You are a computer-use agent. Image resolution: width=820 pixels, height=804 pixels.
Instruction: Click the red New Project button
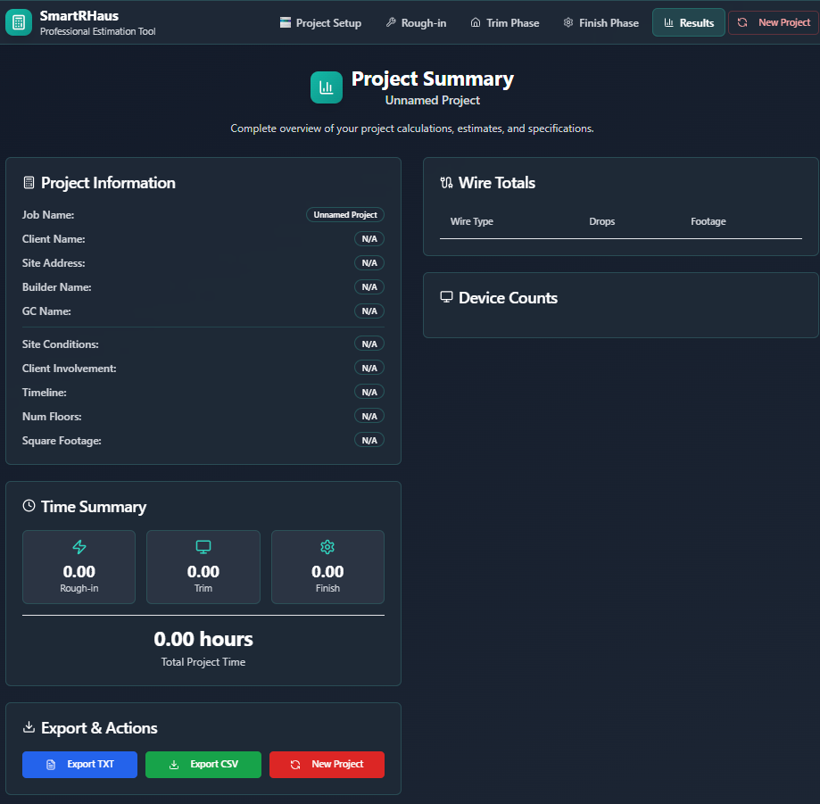[x=327, y=765]
